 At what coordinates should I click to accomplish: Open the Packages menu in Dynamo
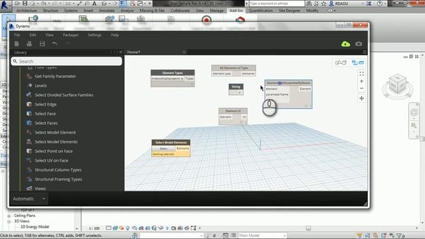click(70, 35)
